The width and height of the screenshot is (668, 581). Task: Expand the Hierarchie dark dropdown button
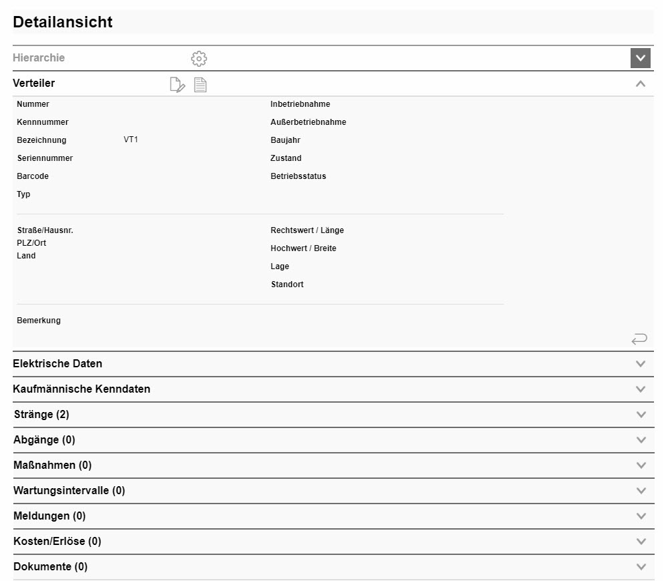point(640,58)
